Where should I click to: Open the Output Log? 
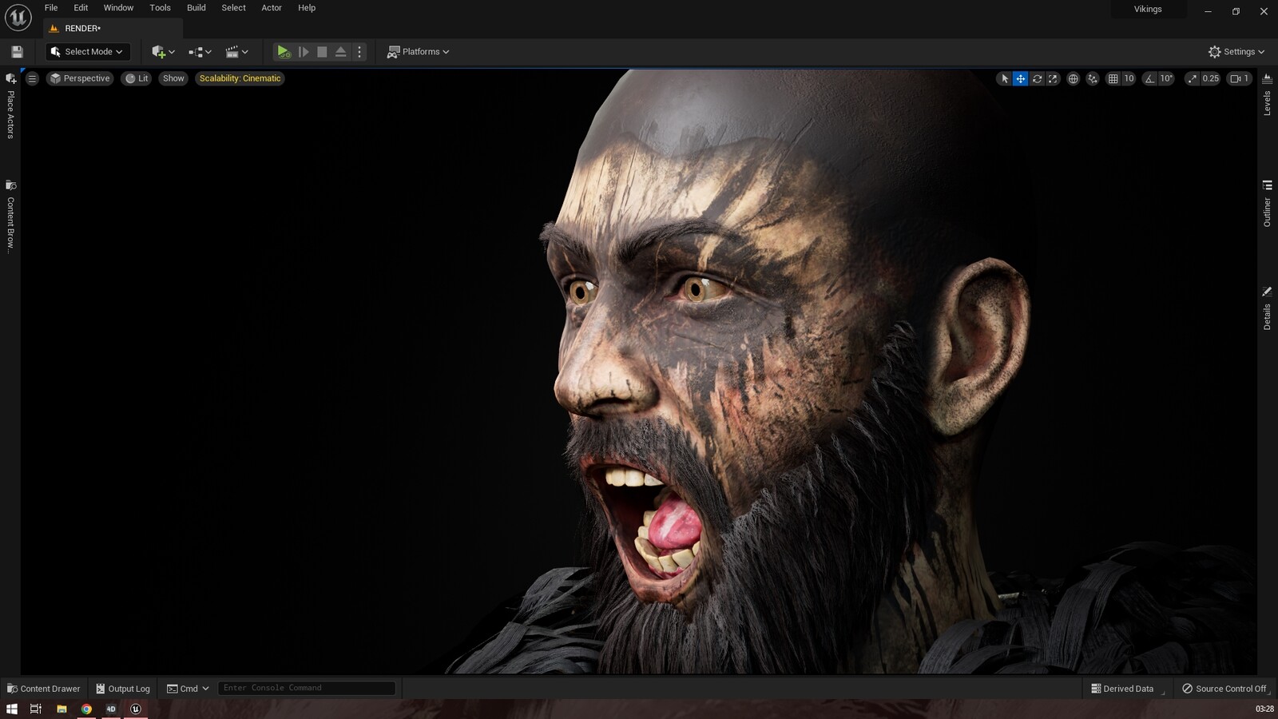click(123, 689)
